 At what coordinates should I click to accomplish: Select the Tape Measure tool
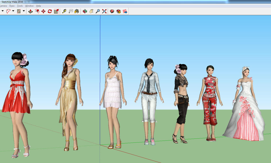[64, 11]
